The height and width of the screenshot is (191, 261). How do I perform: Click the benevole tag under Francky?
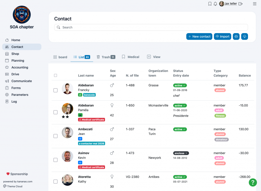[89, 95]
